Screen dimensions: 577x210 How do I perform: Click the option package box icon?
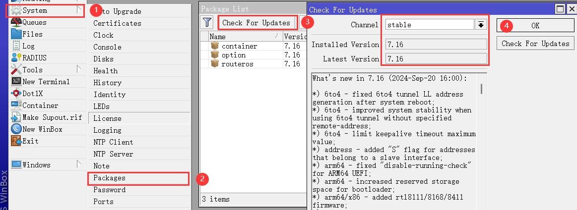point(214,54)
